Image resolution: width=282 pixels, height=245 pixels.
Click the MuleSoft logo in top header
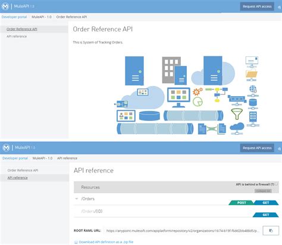[5, 7]
